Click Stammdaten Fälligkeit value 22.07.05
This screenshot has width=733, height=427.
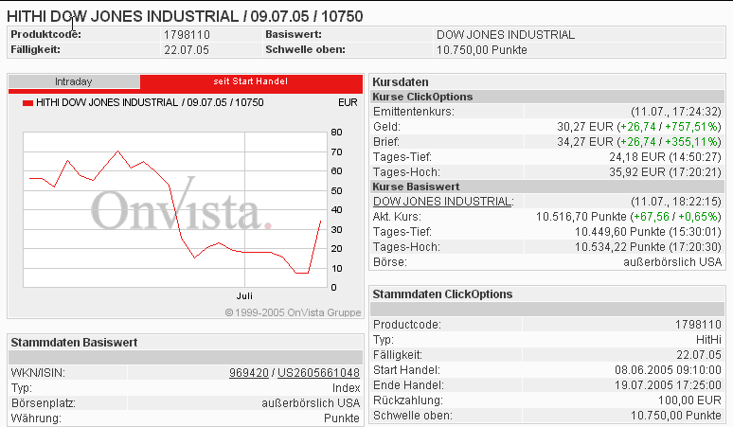(699, 355)
